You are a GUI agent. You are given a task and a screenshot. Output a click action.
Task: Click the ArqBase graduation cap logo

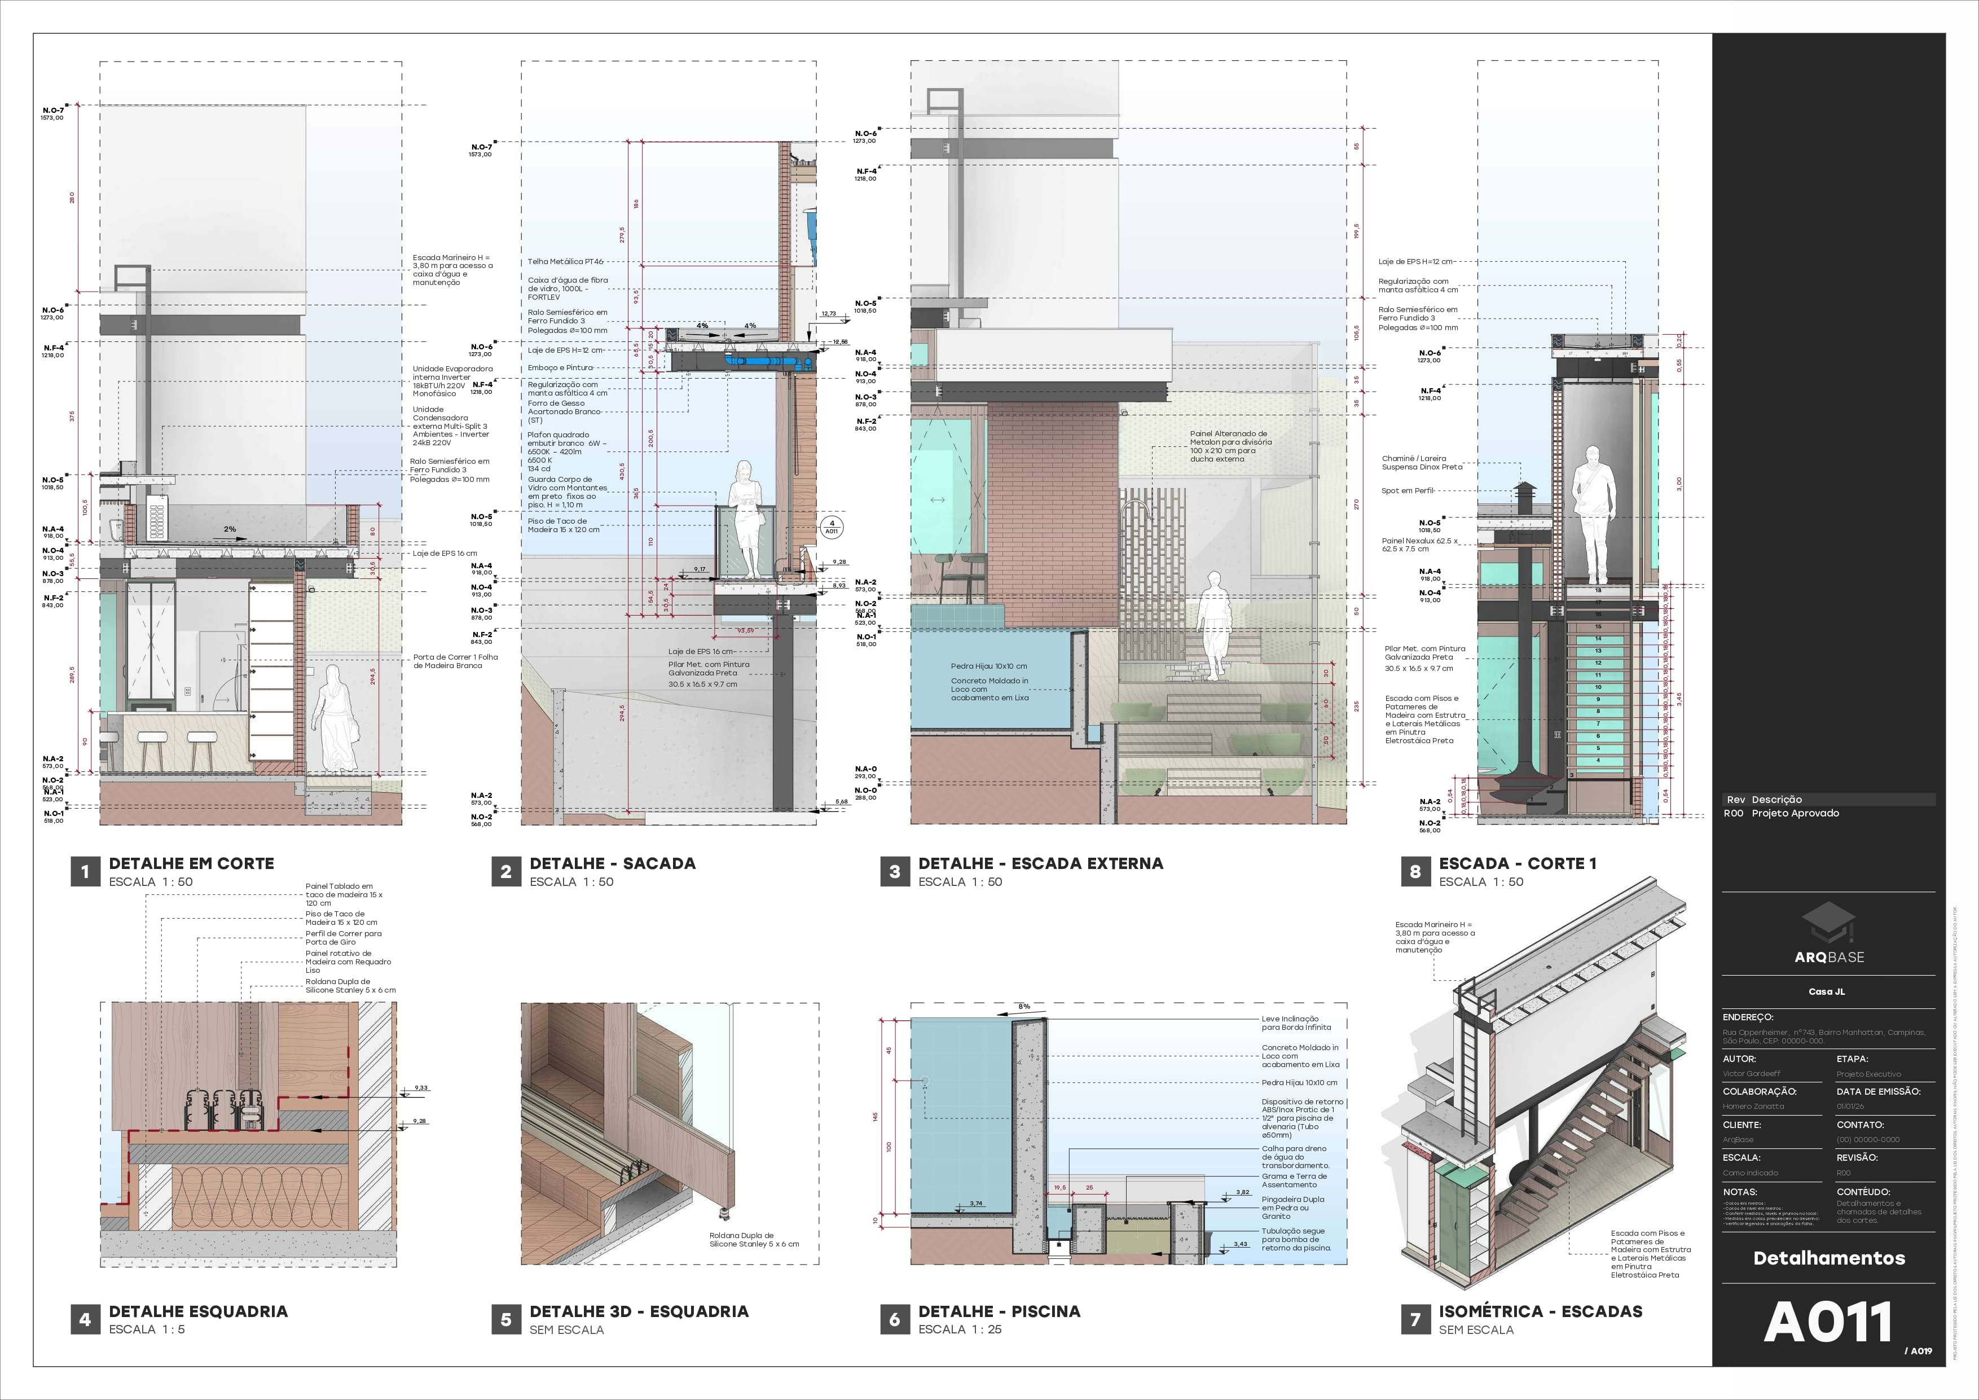tap(1828, 923)
